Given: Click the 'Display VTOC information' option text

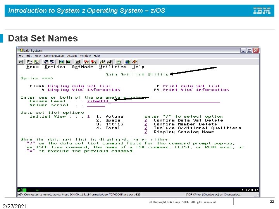Looking at the screenshot, I should coord(84,90).
